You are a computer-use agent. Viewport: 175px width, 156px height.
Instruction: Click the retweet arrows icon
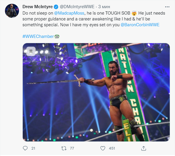(64, 148)
